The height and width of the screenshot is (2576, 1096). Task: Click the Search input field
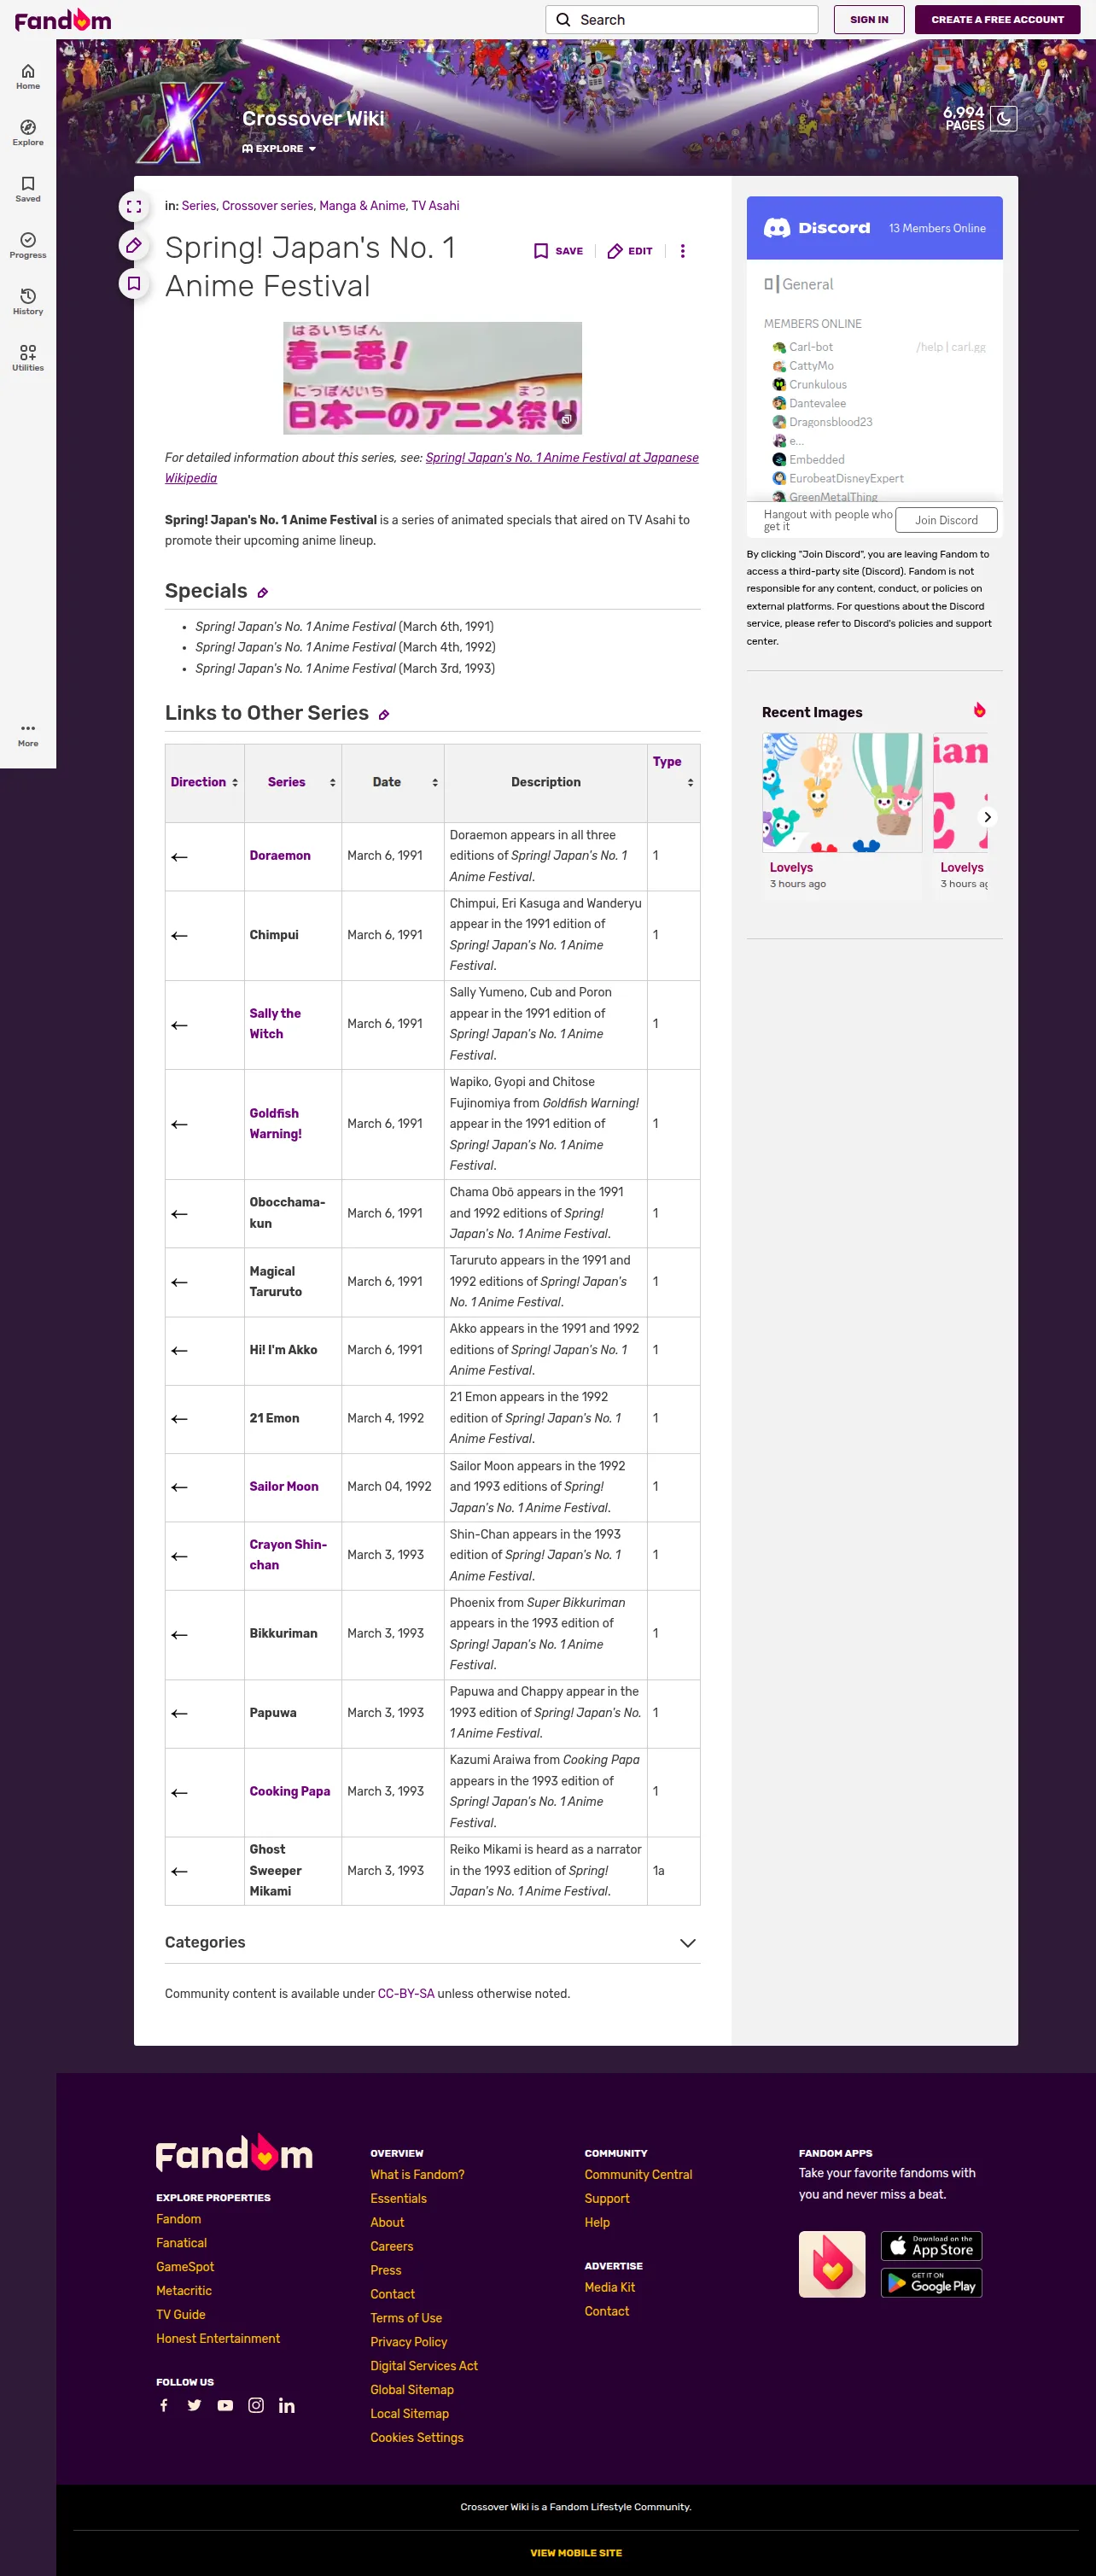682,20
